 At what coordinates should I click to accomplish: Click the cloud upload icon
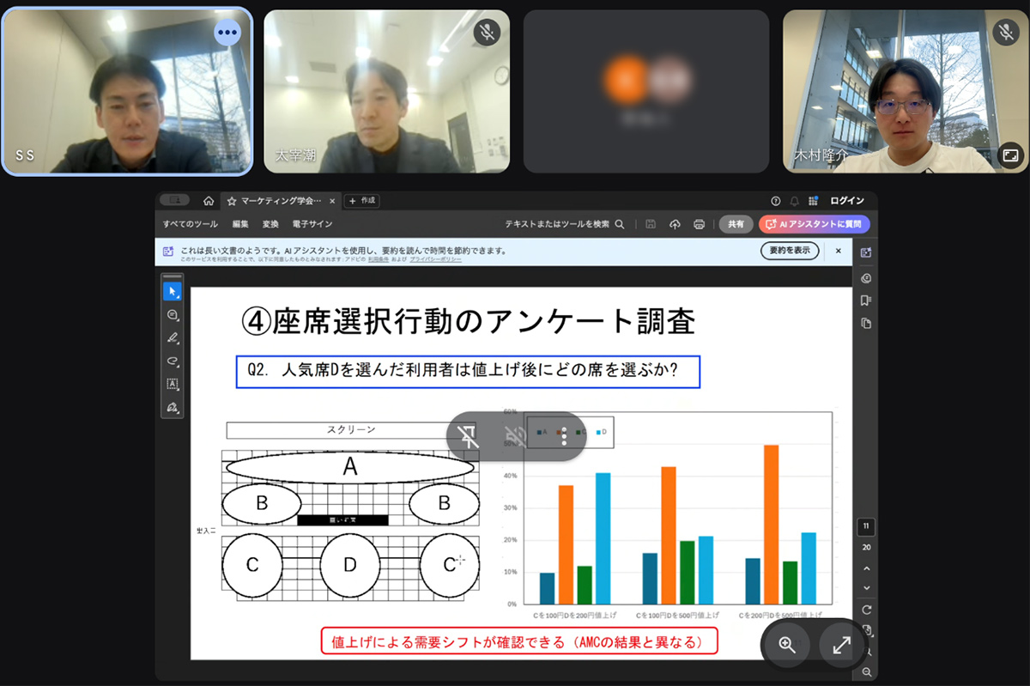pyautogui.click(x=675, y=224)
